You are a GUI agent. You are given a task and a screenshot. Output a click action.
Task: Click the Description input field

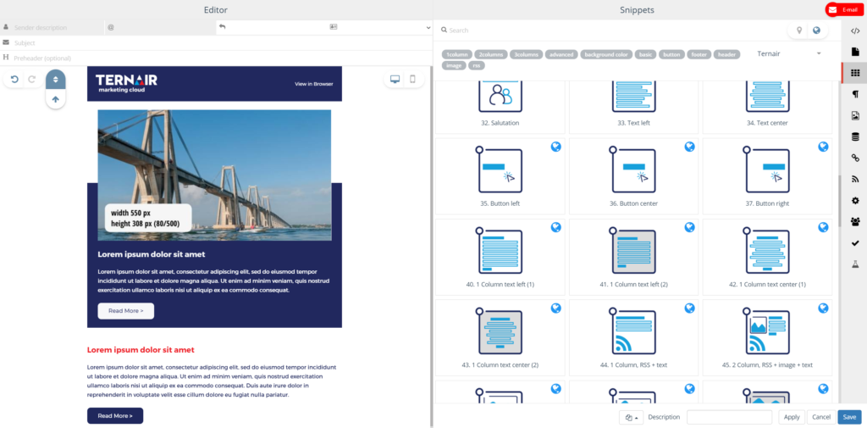coord(729,418)
